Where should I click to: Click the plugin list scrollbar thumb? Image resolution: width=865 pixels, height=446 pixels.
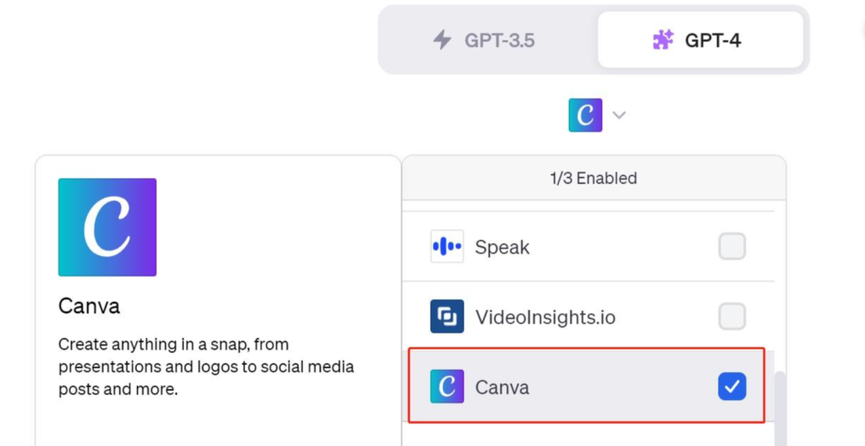(x=780, y=408)
